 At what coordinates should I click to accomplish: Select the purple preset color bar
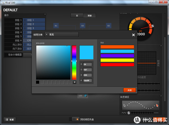(x=117, y=56)
